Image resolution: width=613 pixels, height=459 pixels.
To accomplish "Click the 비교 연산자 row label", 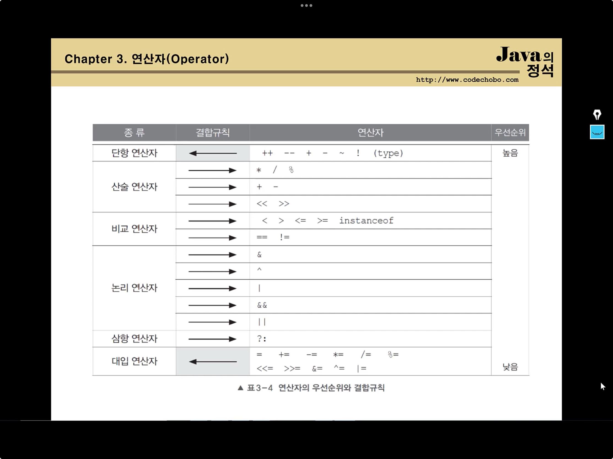I will [x=135, y=229].
